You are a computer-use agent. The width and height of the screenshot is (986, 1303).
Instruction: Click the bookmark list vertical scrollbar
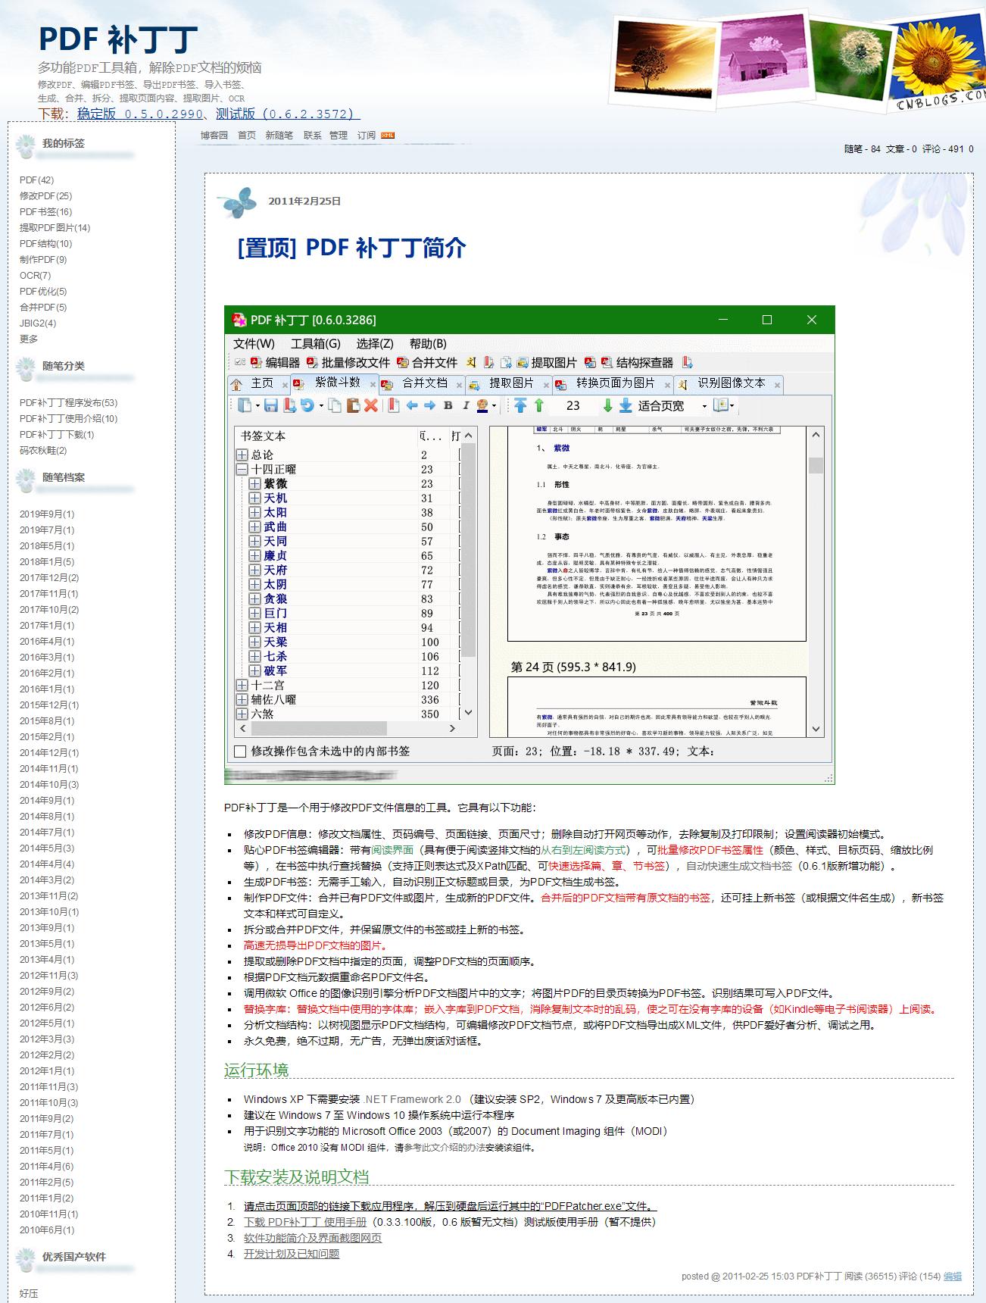tap(468, 574)
